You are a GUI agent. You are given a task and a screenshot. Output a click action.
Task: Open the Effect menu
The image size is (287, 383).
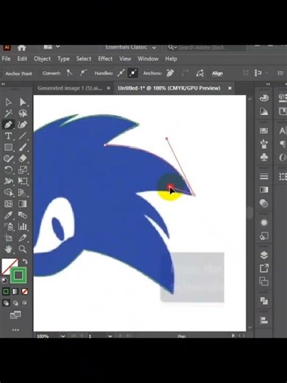[105, 59]
